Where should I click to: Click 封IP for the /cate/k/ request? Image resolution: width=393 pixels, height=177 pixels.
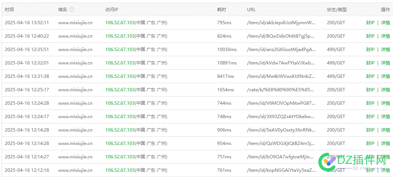point(370,90)
